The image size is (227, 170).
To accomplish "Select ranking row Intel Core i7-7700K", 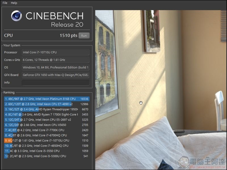I will [47, 130].
